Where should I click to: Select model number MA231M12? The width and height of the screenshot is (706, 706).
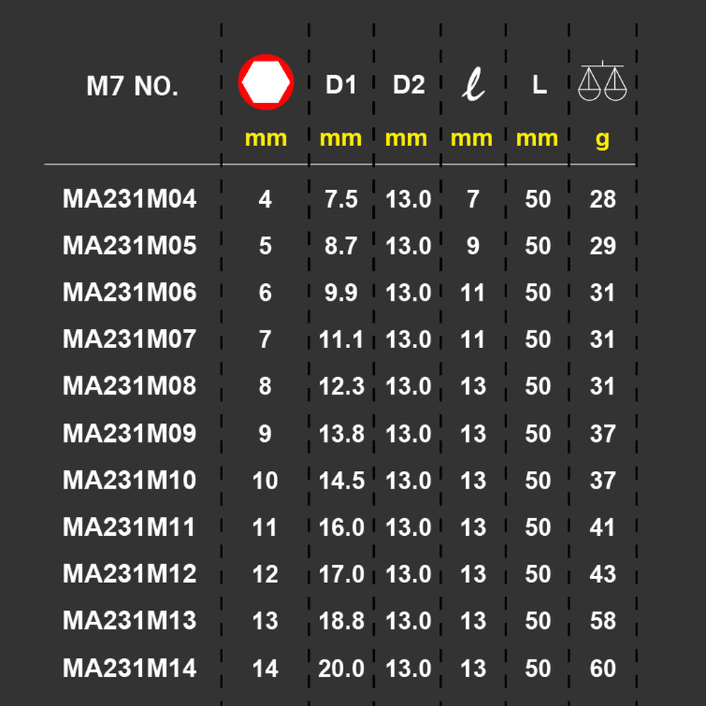[130, 573]
